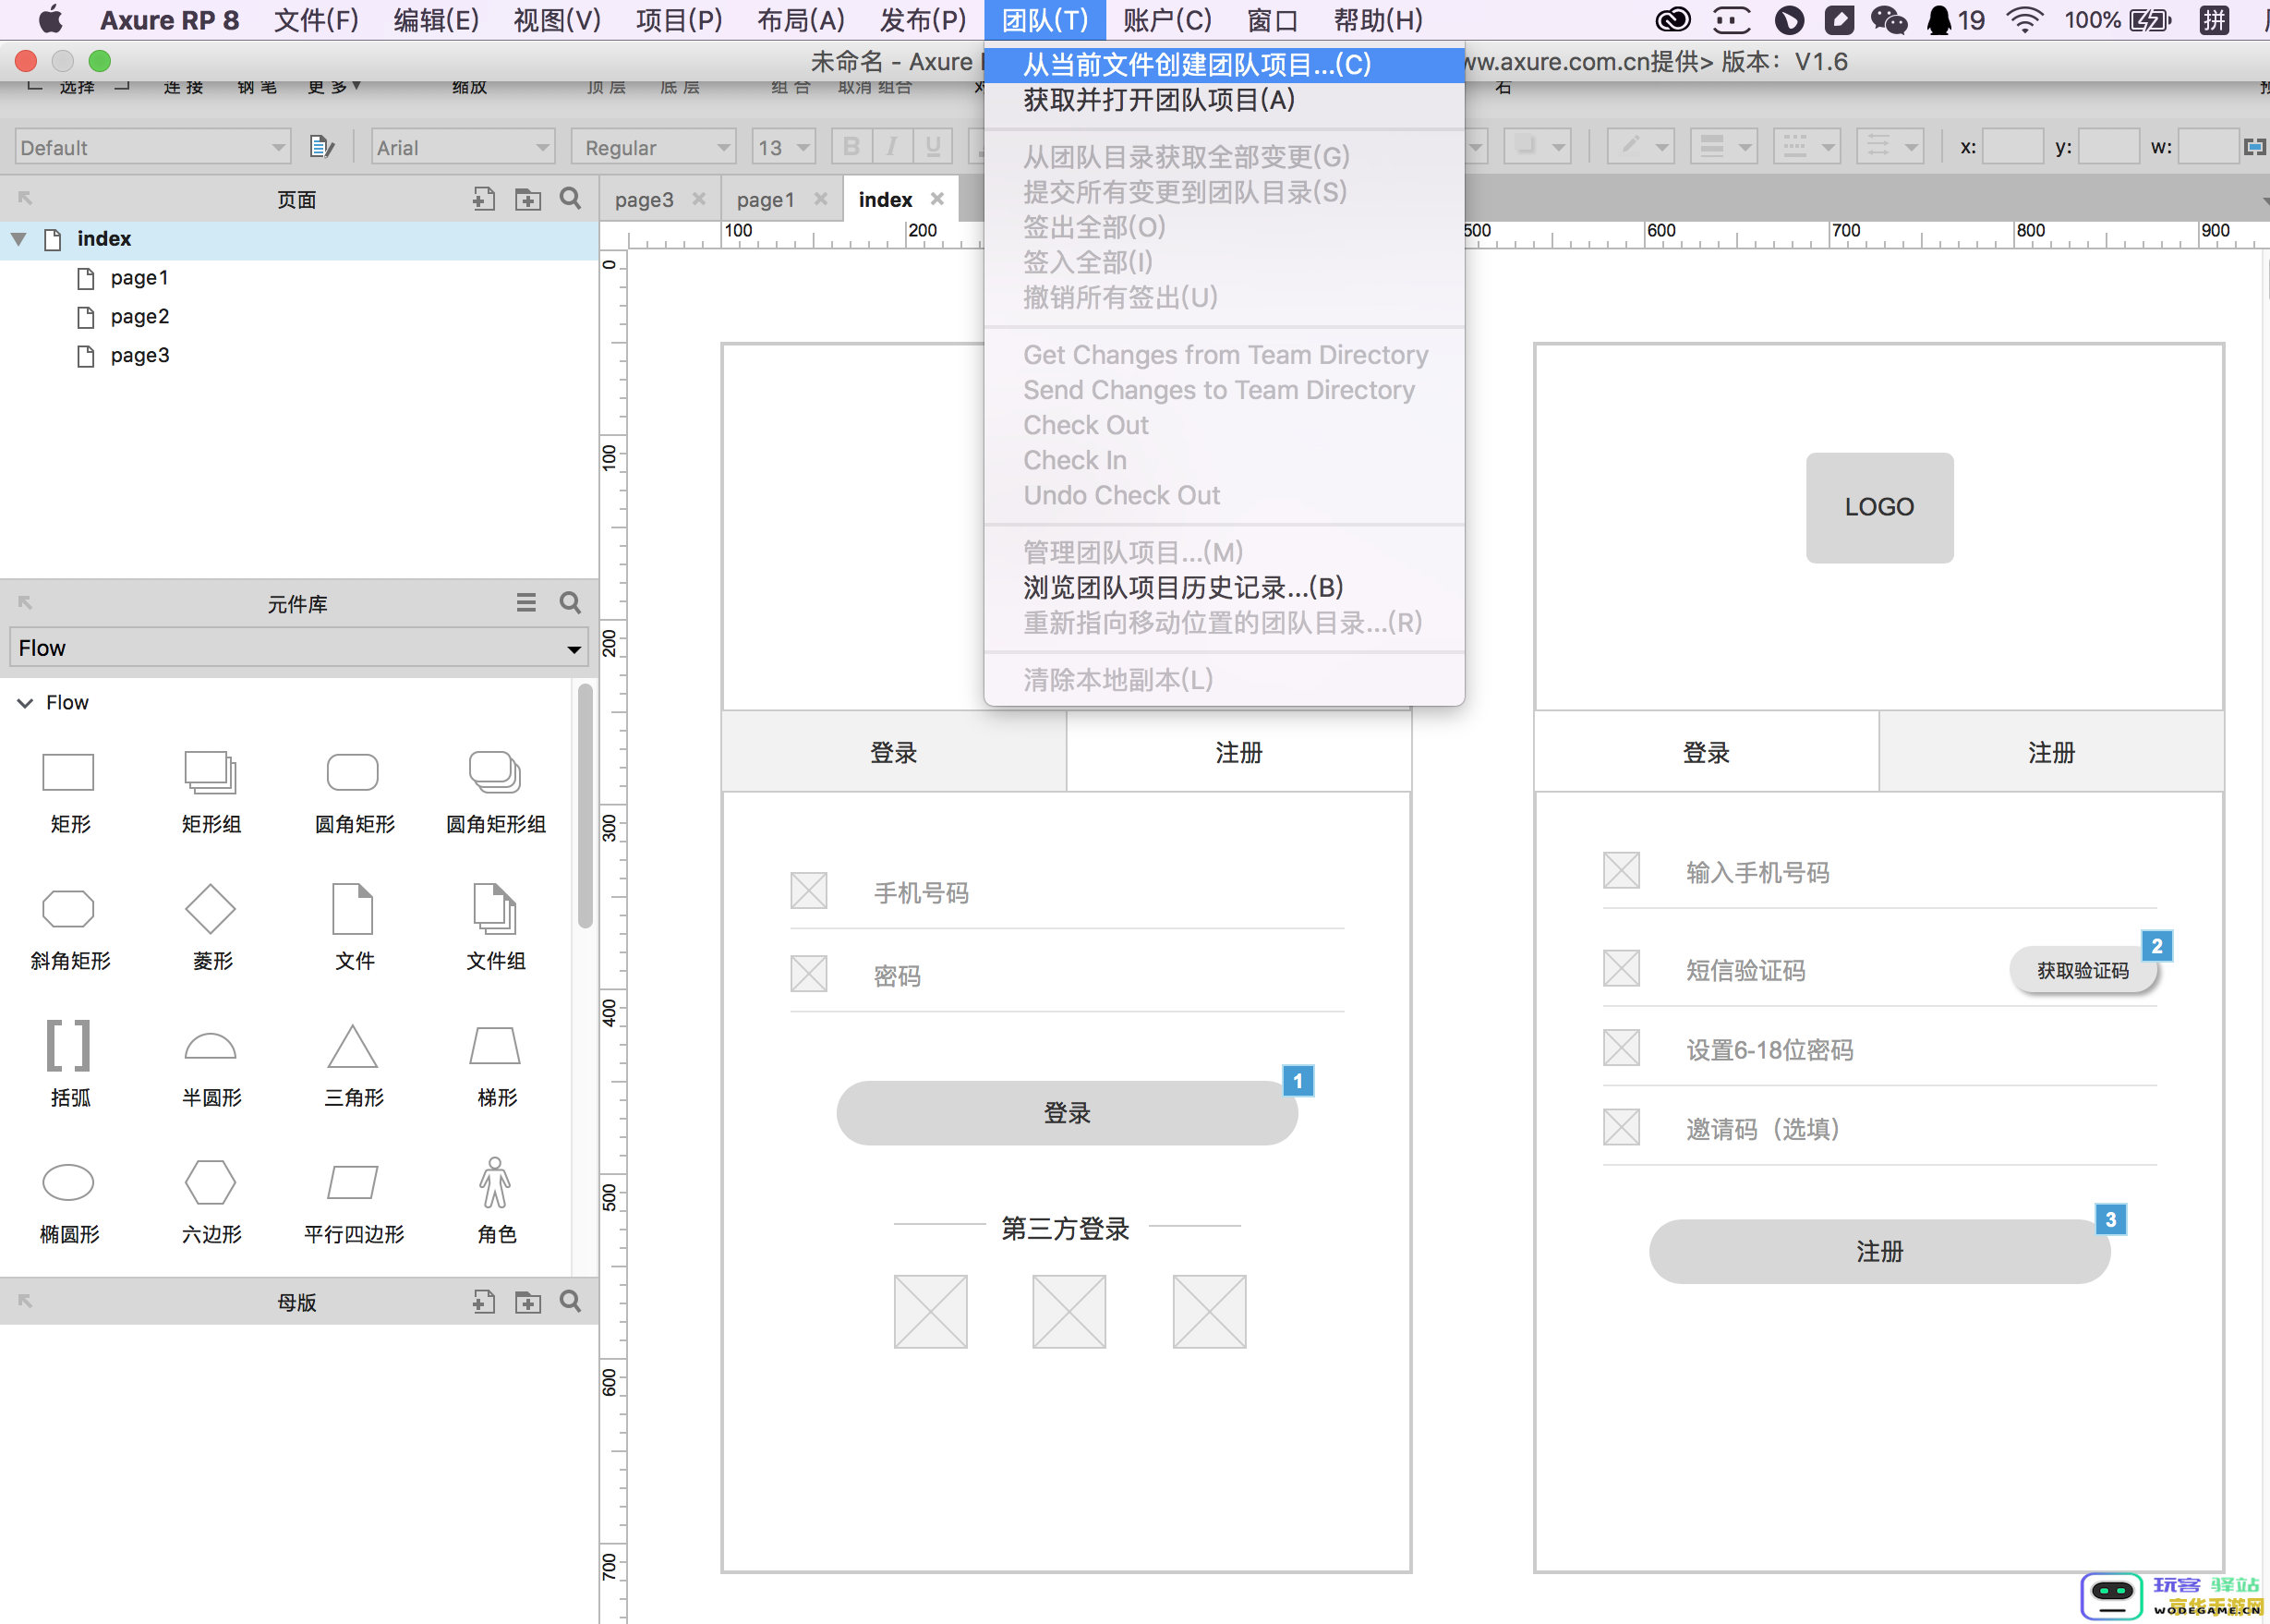Screen dimensions: 2270x1624
Task: Toggle italic text formatting
Action: click(891, 147)
